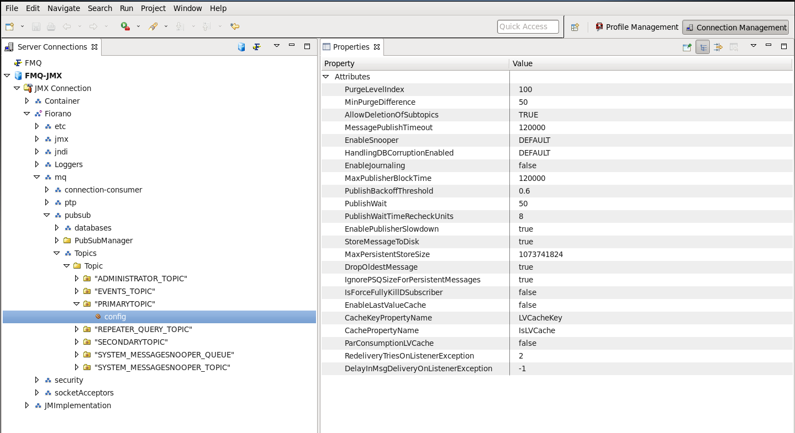Select the JMImplementation tree node

[x=78, y=405]
